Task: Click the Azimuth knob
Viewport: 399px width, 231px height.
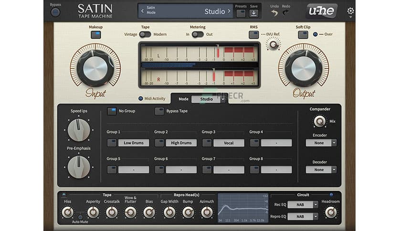Action: click(207, 212)
